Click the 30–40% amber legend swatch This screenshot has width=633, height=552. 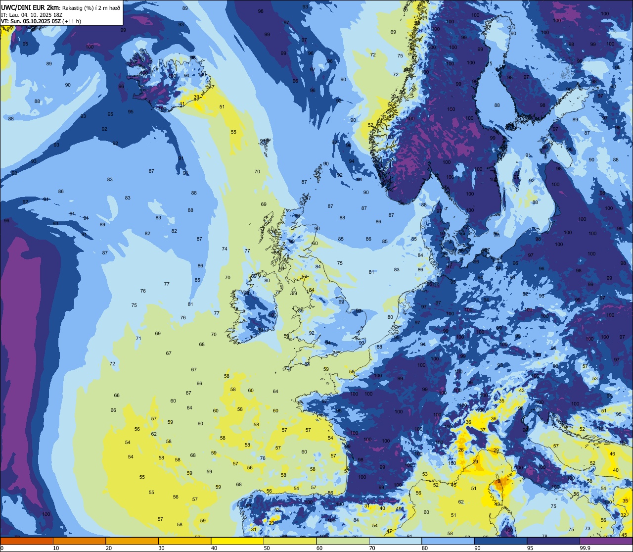point(184,541)
